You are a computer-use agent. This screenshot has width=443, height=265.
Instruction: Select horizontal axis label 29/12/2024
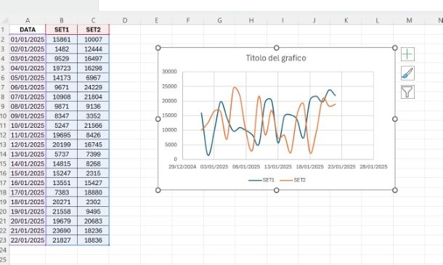coord(182,167)
